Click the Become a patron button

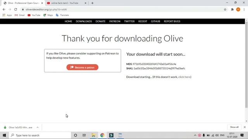coord(83,67)
